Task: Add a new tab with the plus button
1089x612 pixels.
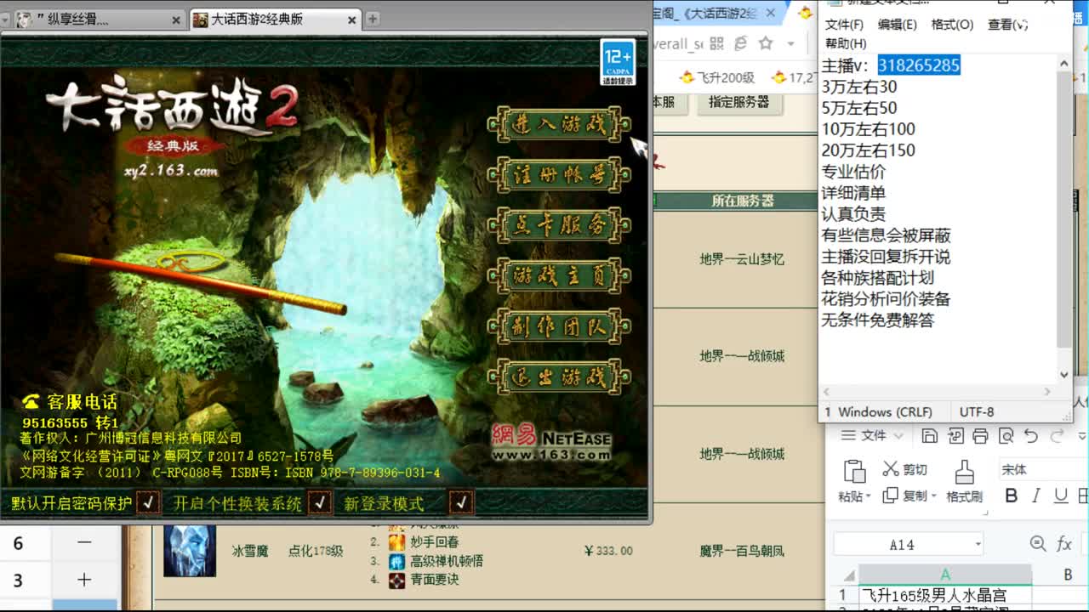Action: point(372,19)
